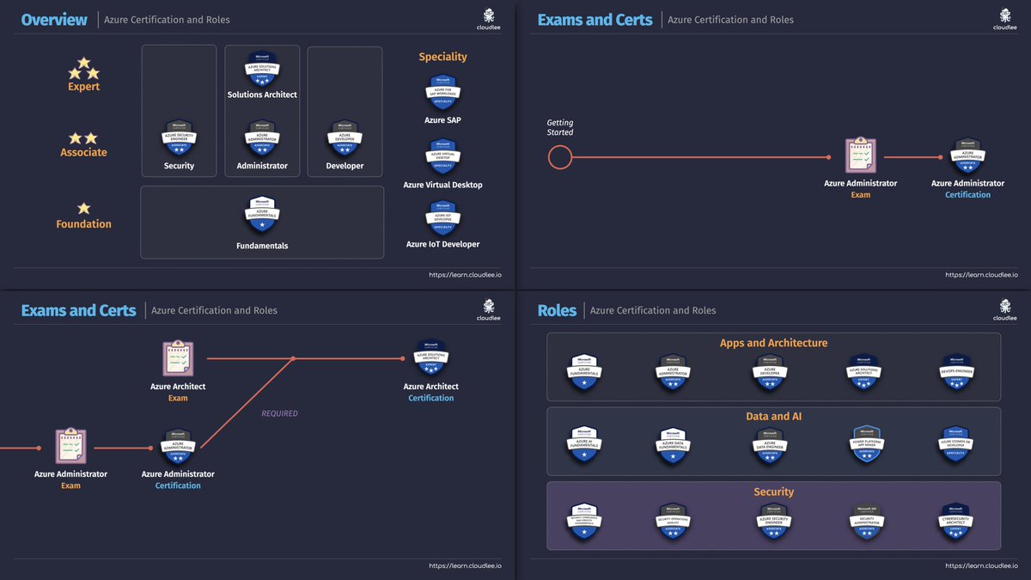
Task: Click the Azure Data Engineer badge
Action: 769,445
